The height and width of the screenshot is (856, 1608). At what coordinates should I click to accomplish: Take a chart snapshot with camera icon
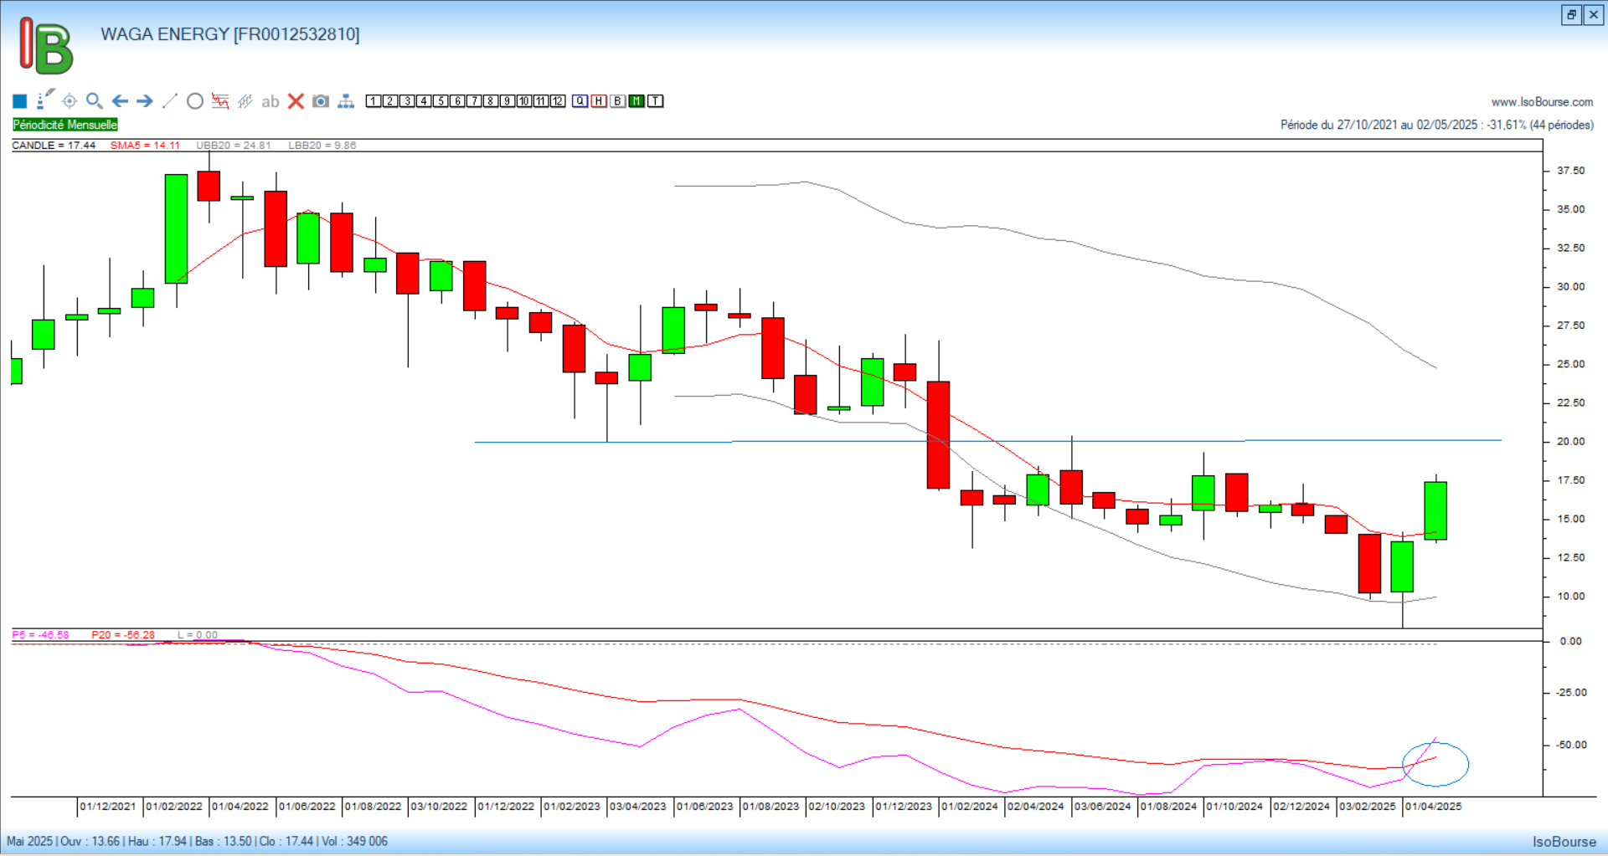(x=321, y=101)
